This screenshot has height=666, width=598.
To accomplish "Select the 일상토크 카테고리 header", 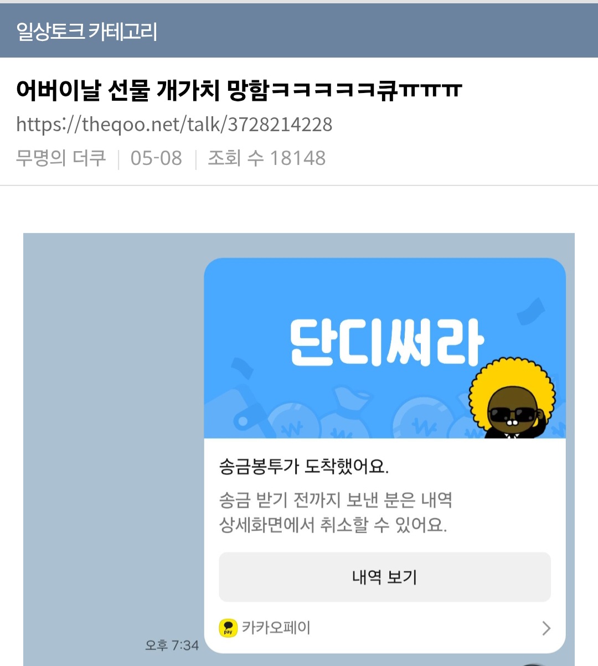I will click(x=87, y=32).
